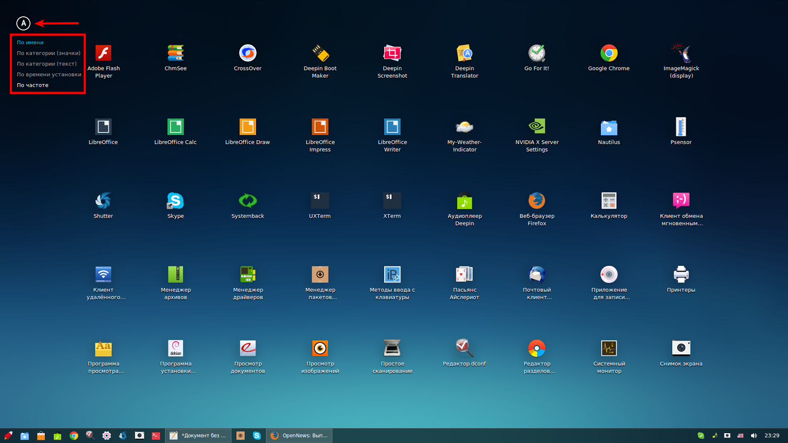
Task: Open Shutter in the launcher grid
Action: point(103,201)
